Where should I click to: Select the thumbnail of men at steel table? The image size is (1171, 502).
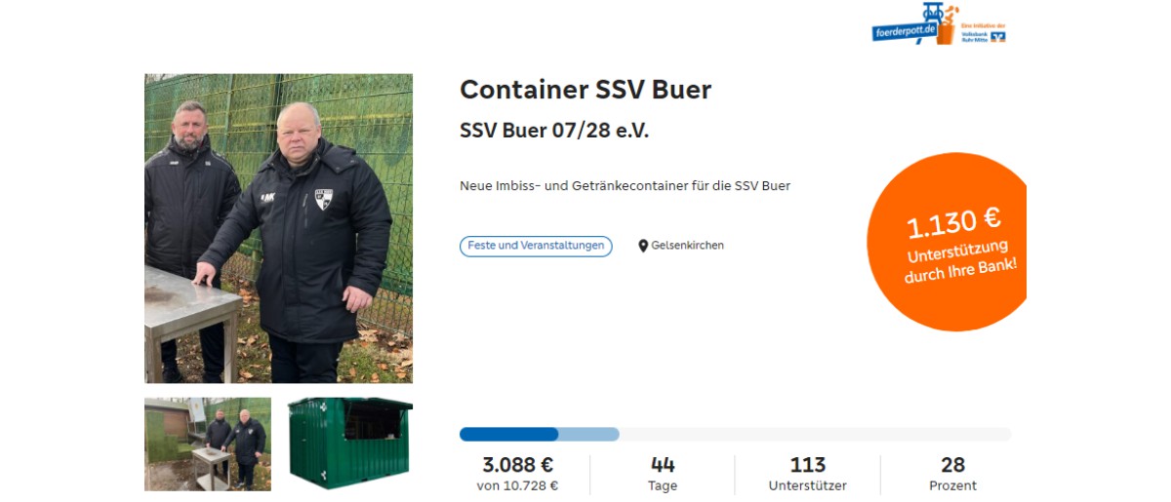point(208,444)
